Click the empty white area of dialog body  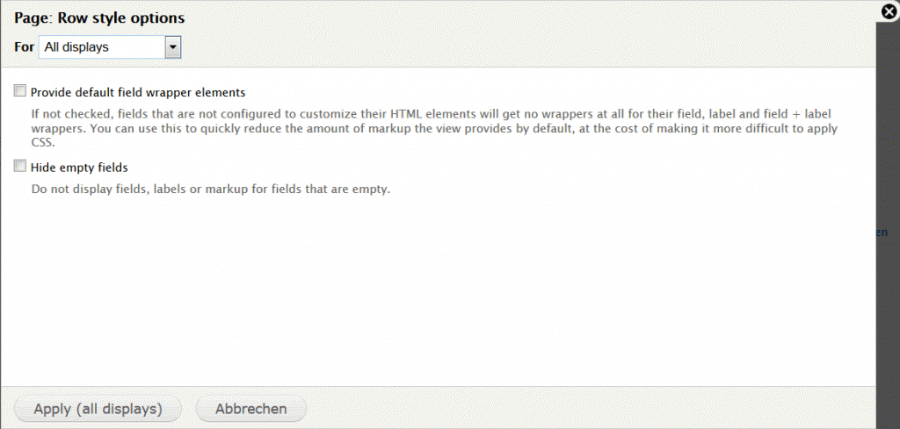coord(439,290)
